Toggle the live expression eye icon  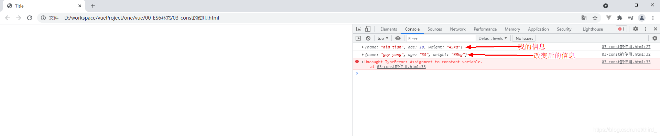tap(398, 38)
